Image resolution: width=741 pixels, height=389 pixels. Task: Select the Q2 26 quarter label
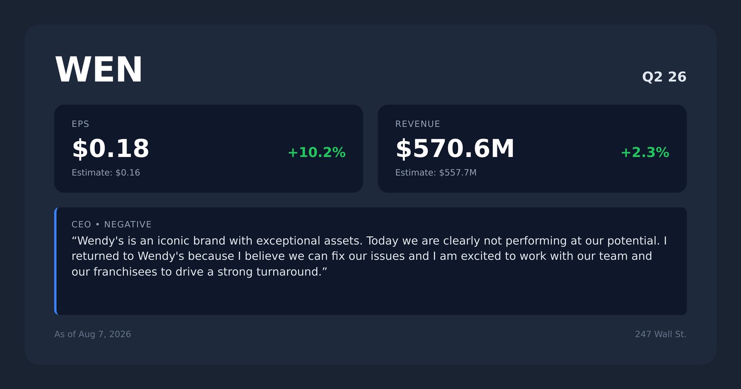[664, 77]
